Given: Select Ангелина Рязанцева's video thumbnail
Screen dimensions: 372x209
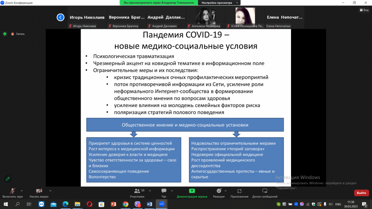Looking at the screenshot, I should 206,17.
